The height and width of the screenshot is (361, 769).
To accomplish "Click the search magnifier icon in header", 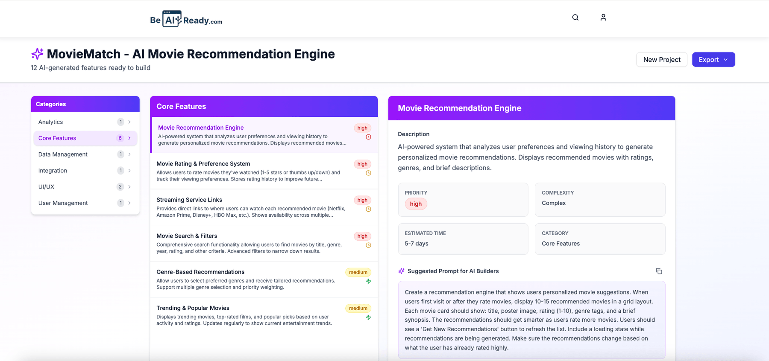I will [575, 17].
